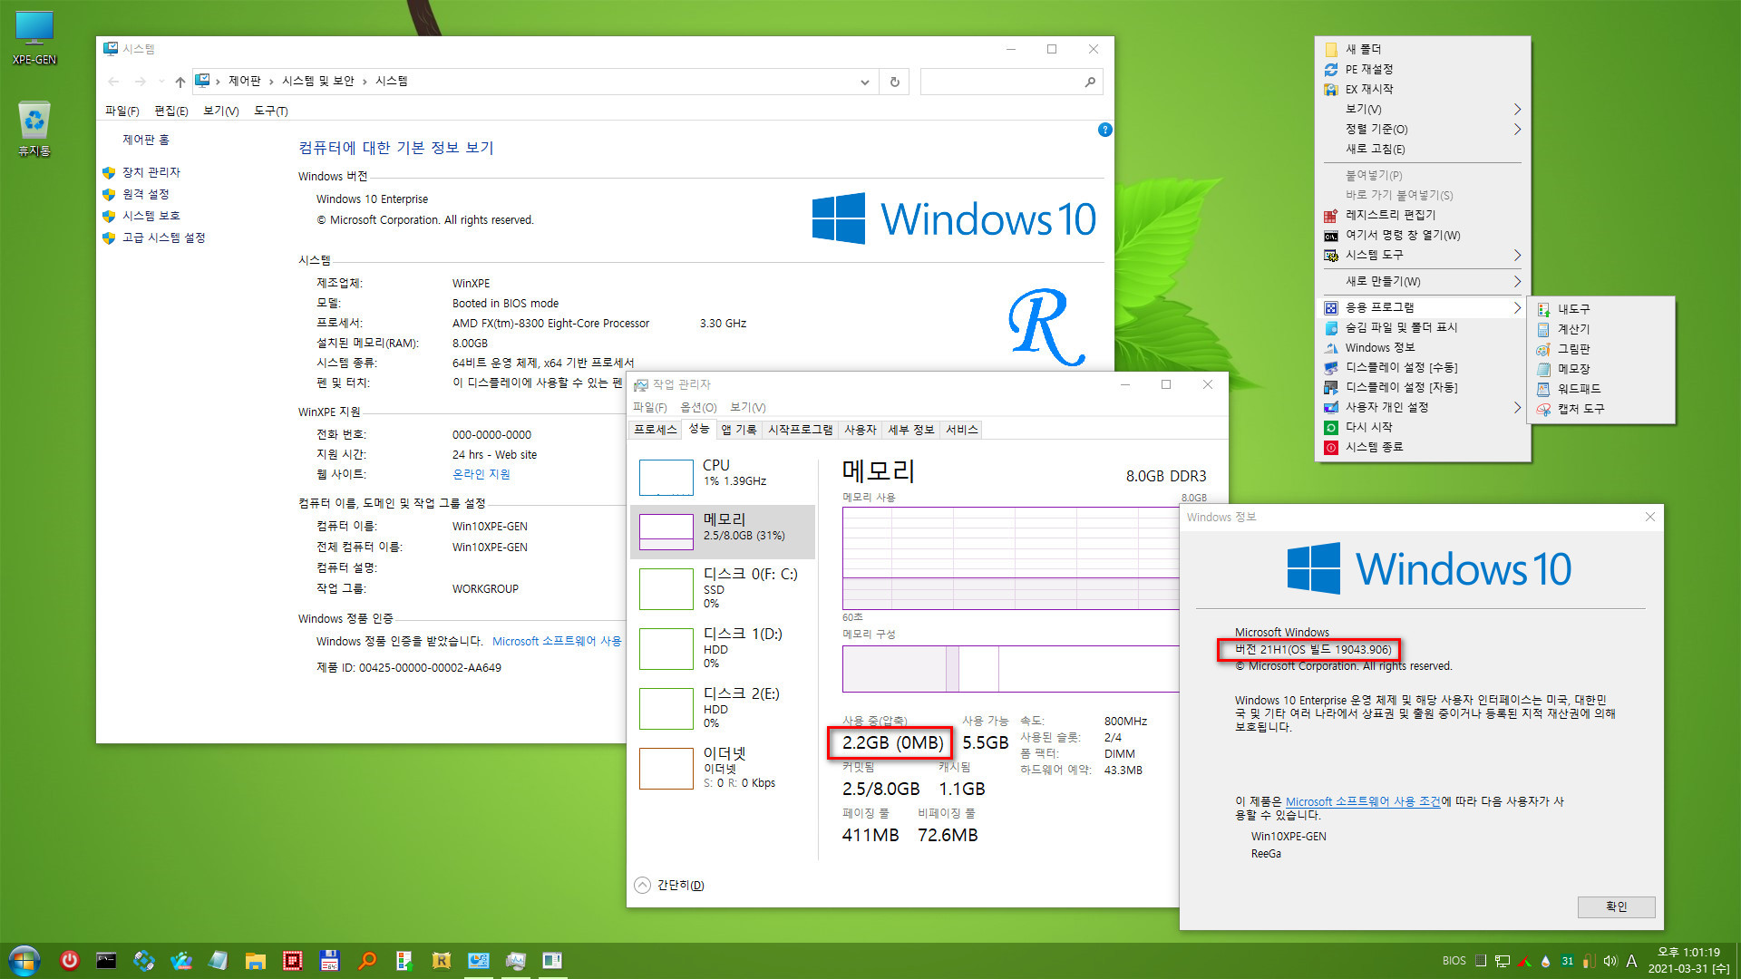Viewport: 1741px width, 979px height.
Task: Open the blue floppy disk taskbar icon
Action: pos(329,961)
